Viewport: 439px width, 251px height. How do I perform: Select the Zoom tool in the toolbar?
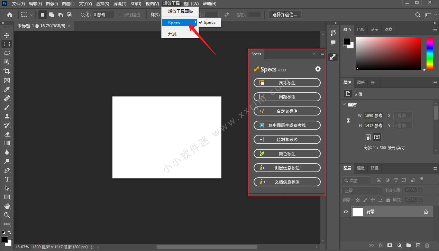pos(7,215)
